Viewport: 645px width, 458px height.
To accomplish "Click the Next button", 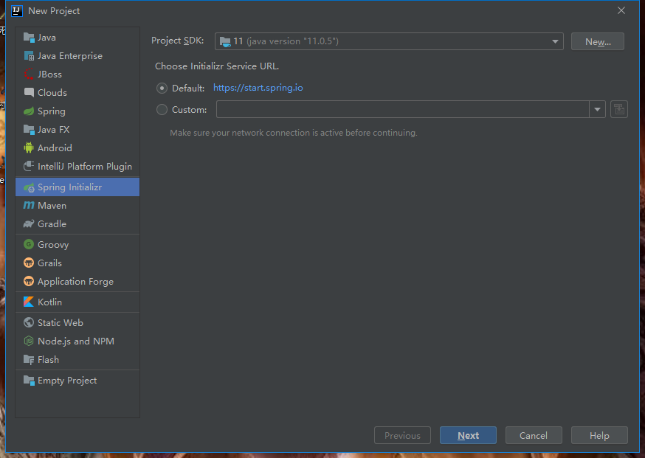I will [468, 435].
